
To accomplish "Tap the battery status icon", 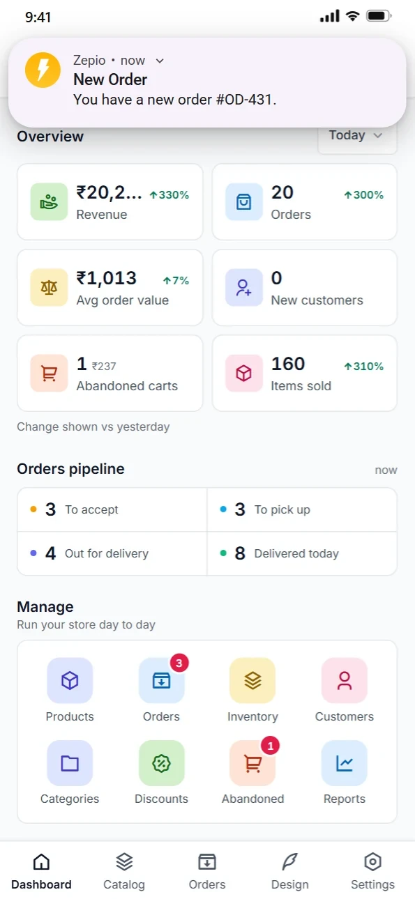I will tap(378, 16).
